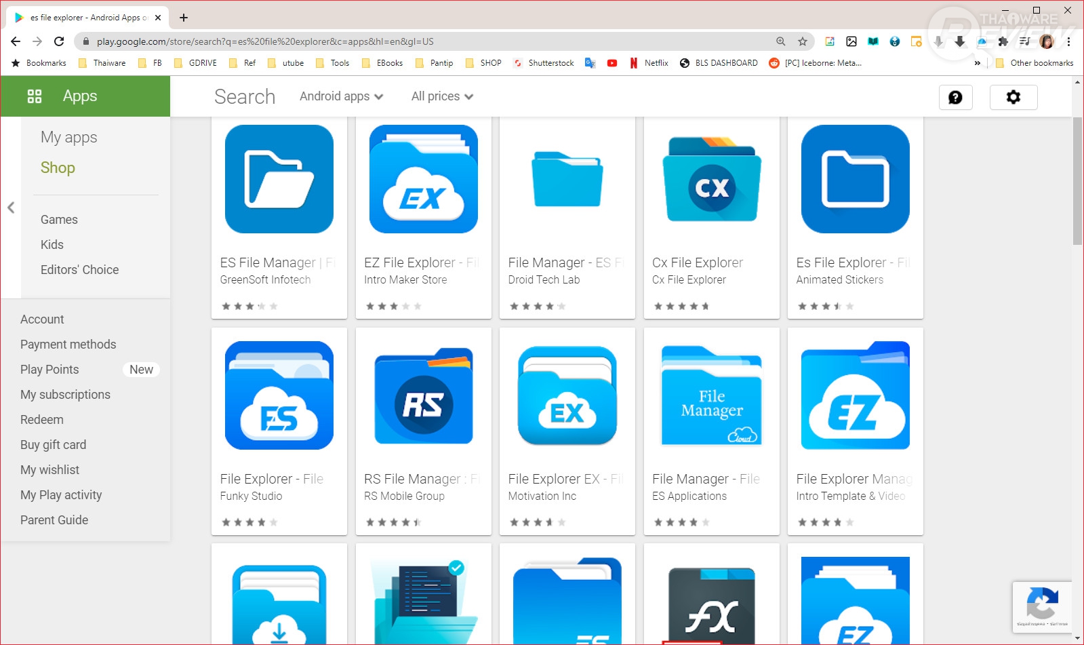Collapse the sidebar using the left chevron
The height and width of the screenshot is (645, 1084).
click(x=11, y=208)
